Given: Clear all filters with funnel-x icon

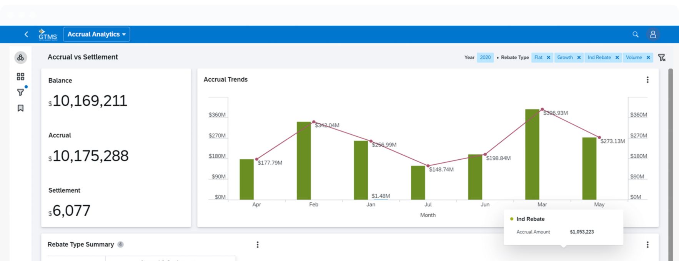Looking at the screenshot, I should [662, 58].
